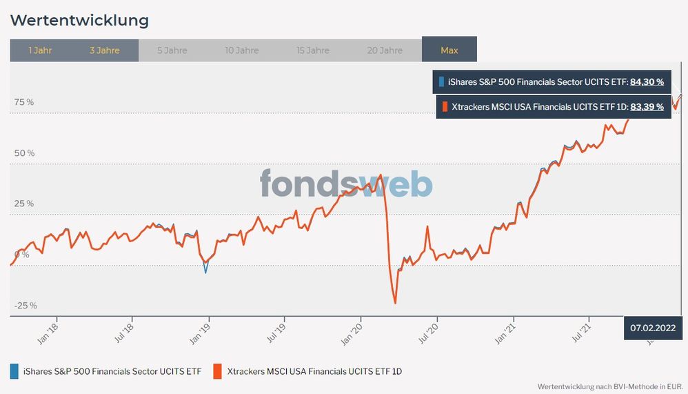
Task: Click the Wertentwicklung heading
Action: (79, 20)
